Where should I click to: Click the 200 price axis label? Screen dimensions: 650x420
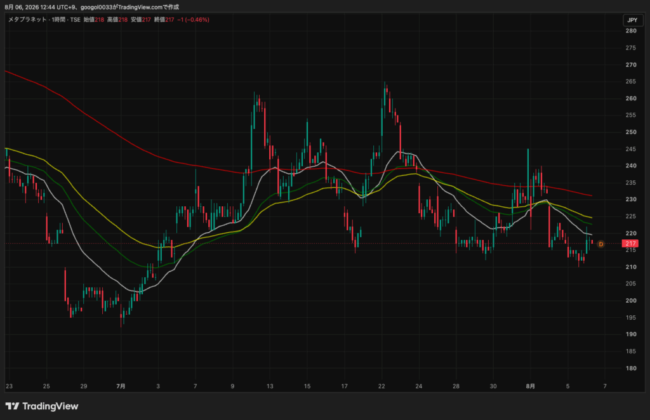[x=631, y=300]
